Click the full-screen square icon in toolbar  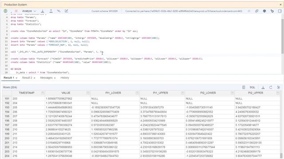280,11
